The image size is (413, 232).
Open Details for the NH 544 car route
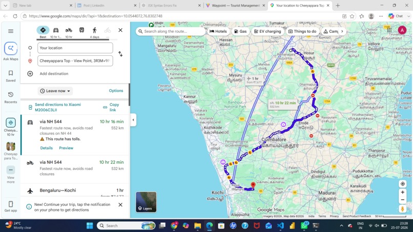click(x=46, y=148)
